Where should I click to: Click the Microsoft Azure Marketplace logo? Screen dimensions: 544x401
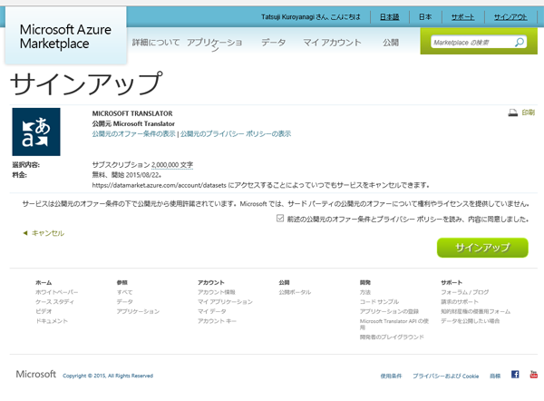pos(65,36)
